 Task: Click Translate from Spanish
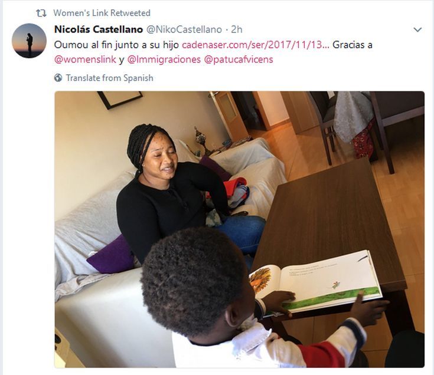tap(110, 78)
